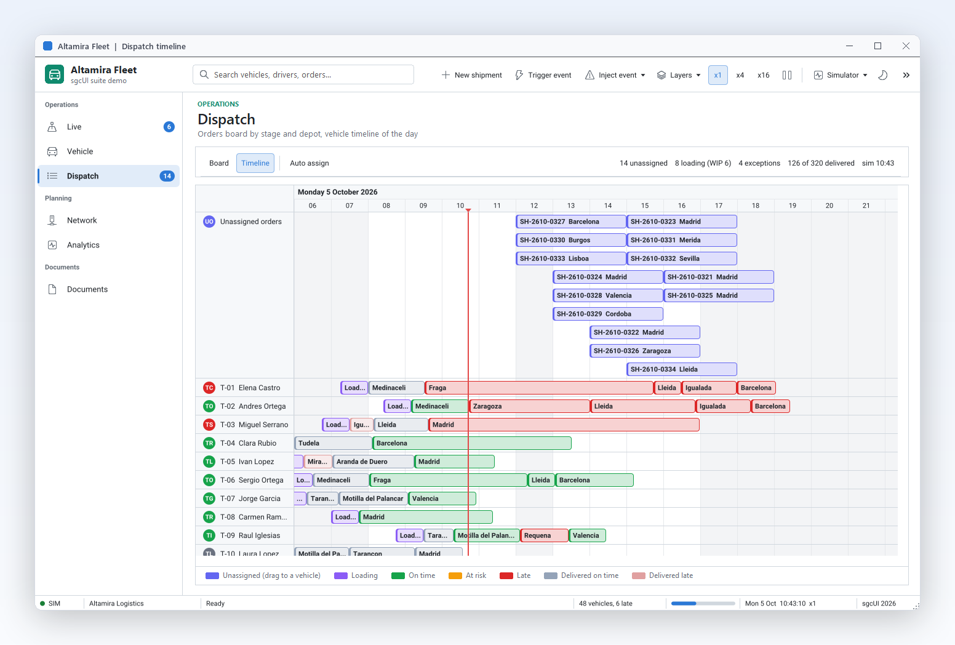Click the New shipment plus icon
This screenshot has width=955, height=645.
446,75
